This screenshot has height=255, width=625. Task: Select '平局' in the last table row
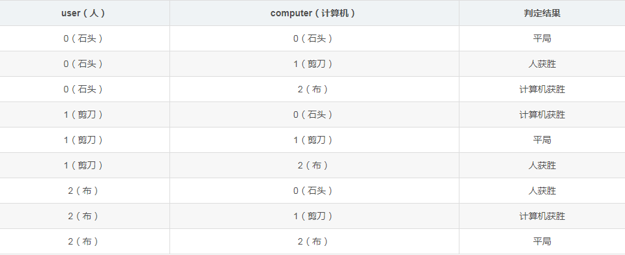(542, 241)
